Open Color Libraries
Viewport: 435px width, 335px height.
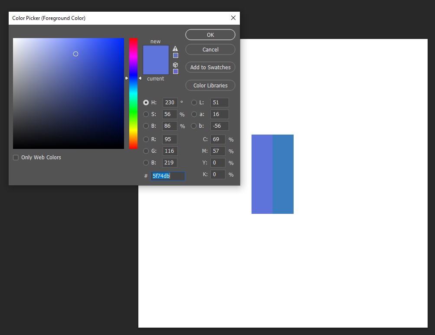(210, 85)
